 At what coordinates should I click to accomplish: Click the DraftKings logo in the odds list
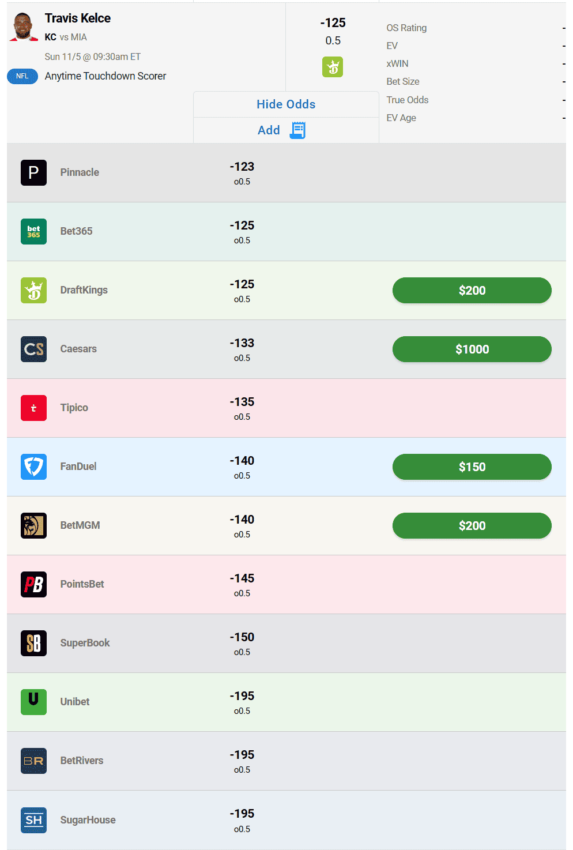[x=33, y=290]
